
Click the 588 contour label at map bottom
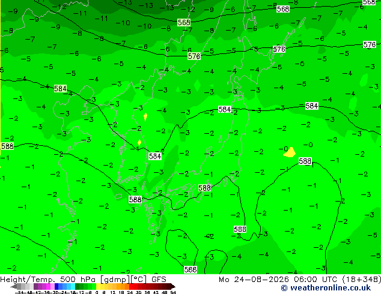(190, 269)
